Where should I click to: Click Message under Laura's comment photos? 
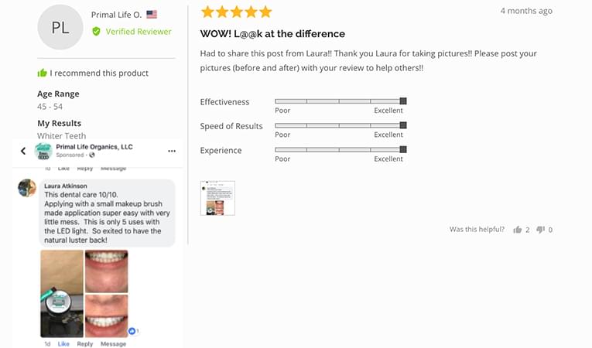(113, 343)
